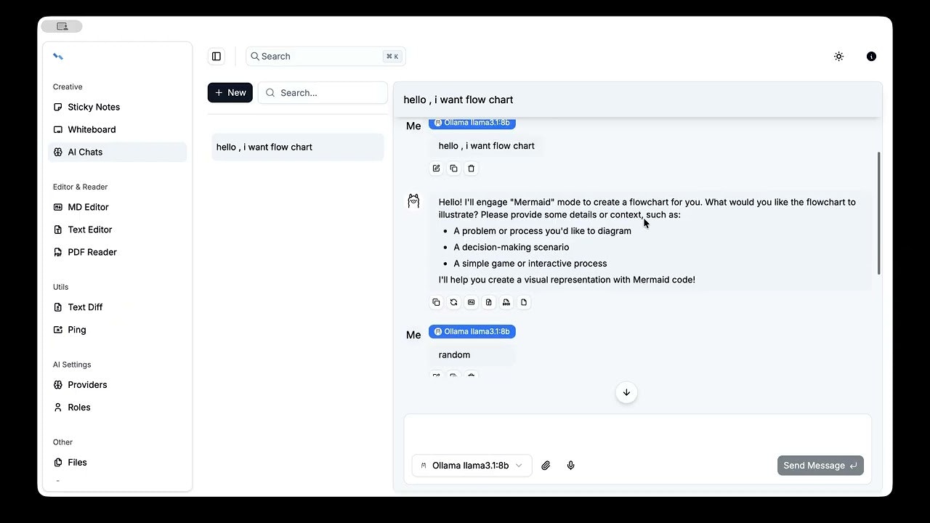Toggle the sidebar panel icon

(217, 57)
